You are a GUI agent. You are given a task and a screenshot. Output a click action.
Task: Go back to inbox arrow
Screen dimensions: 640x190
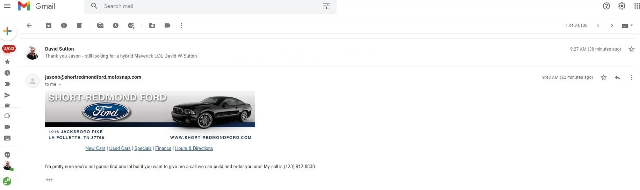click(29, 25)
